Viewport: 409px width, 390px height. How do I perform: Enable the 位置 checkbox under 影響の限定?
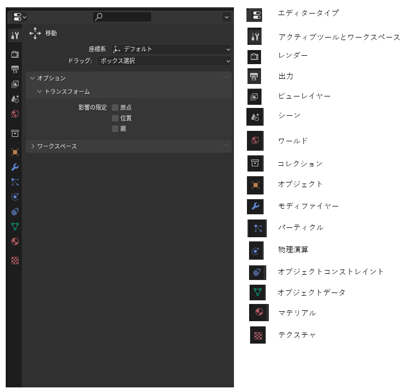tap(115, 118)
